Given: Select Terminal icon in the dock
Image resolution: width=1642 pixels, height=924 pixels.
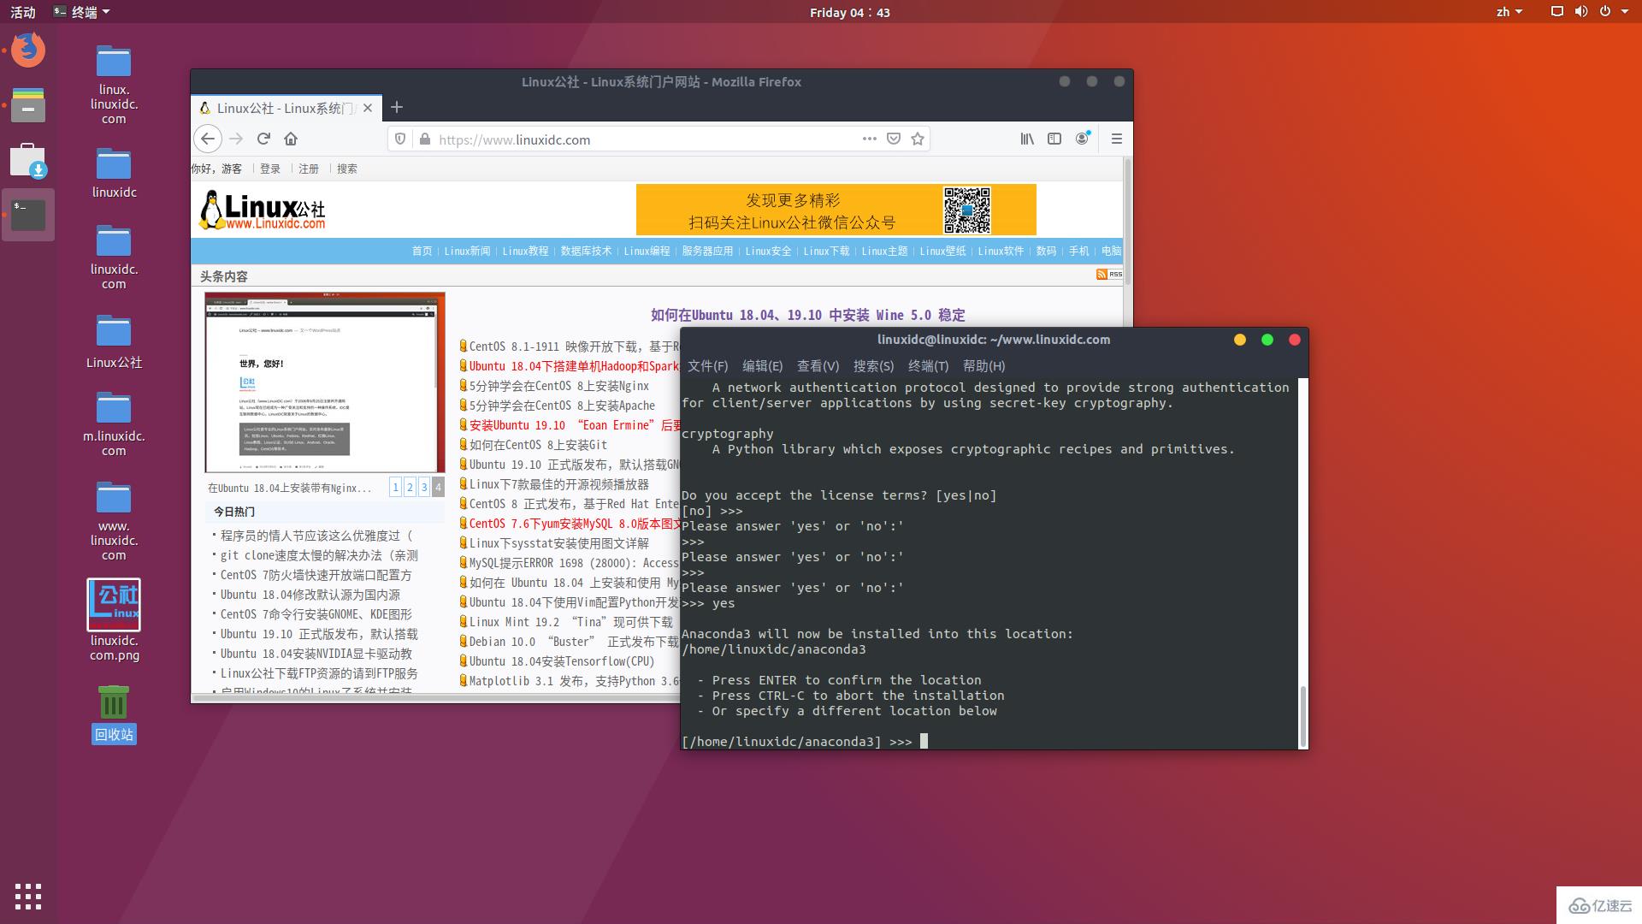Looking at the screenshot, I should 28,215.
